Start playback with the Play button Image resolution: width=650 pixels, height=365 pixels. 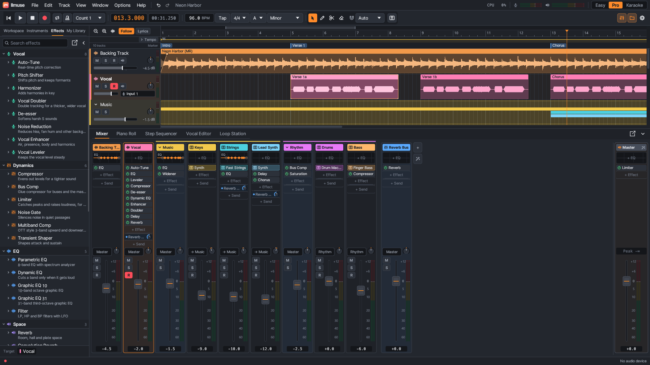click(x=20, y=18)
